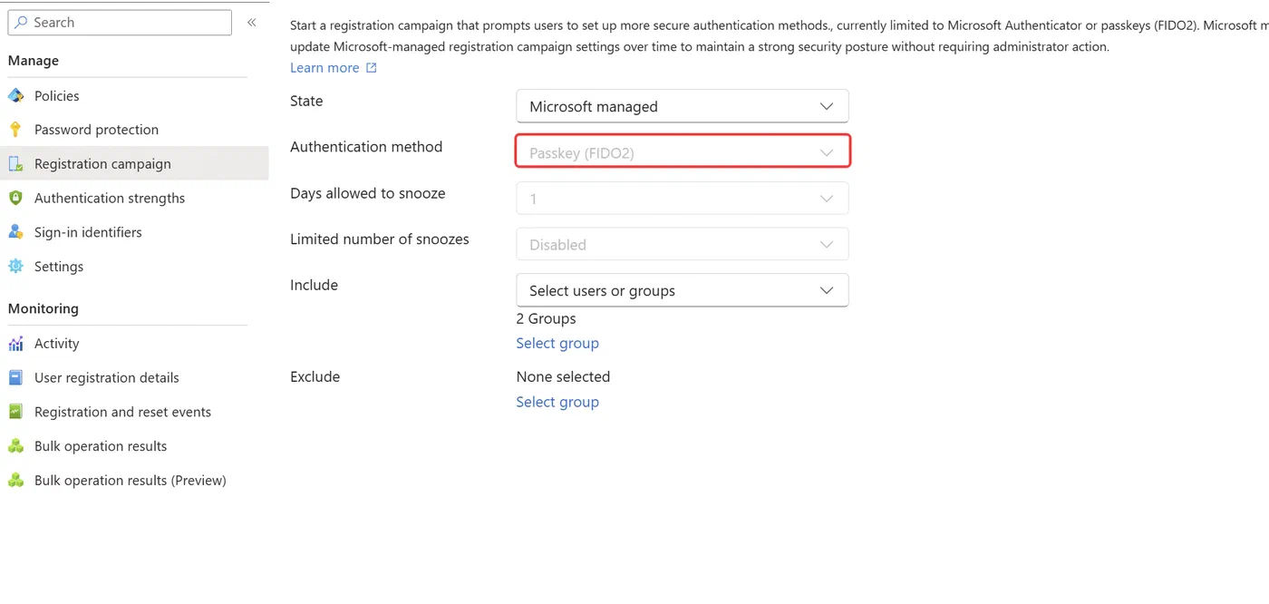Click the Sign-in identifiers person icon
This screenshot has height=604, width=1269.
pos(15,232)
